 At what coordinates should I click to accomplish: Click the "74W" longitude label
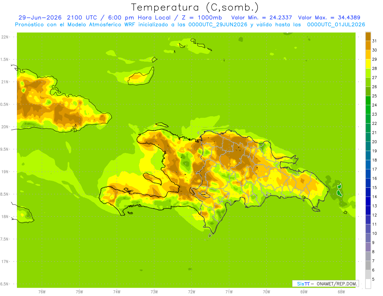click(117, 292)
